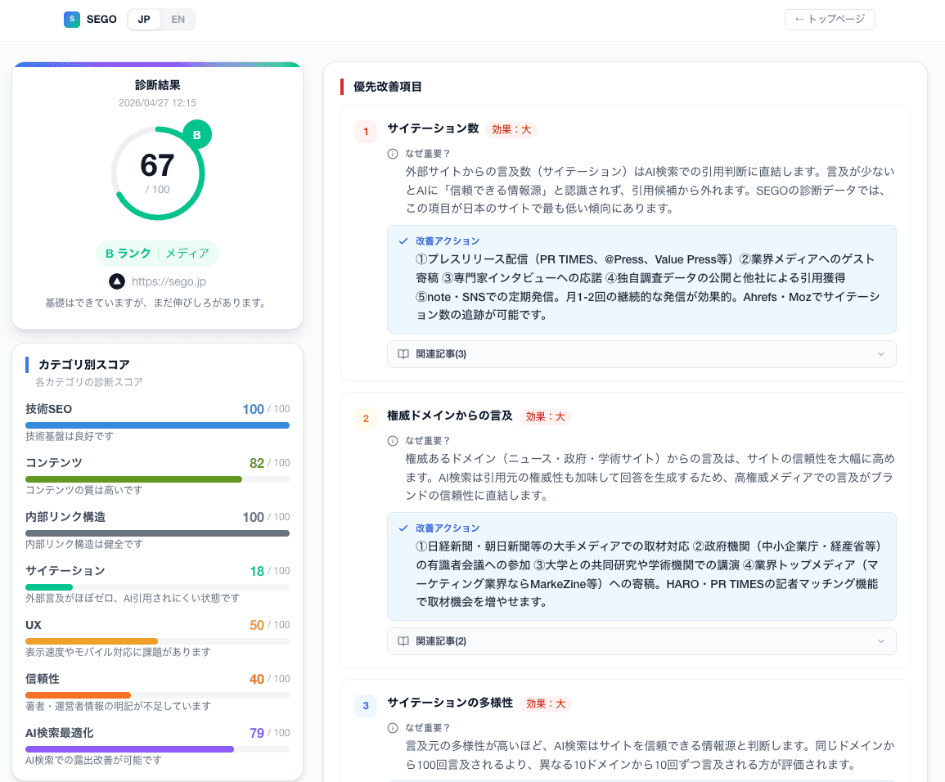
Task: Click the 効果：大 label on サイテーション数
Action: click(511, 129)
